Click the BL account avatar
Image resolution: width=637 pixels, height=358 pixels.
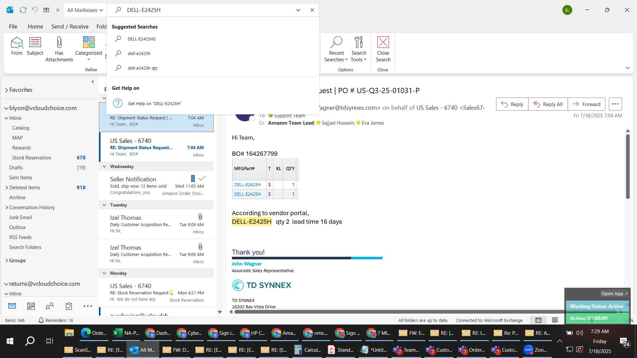567,10
